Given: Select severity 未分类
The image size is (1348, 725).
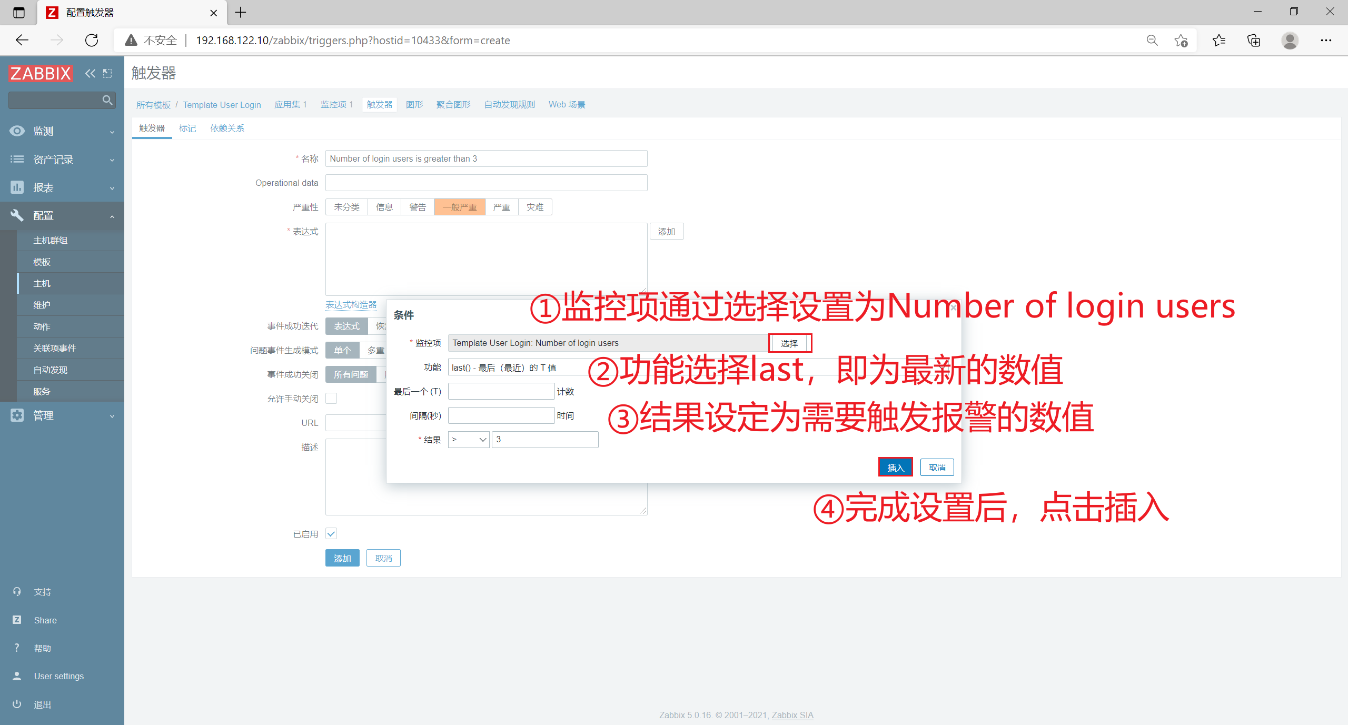Looking at the screenshot, I should tap(346, 207).
